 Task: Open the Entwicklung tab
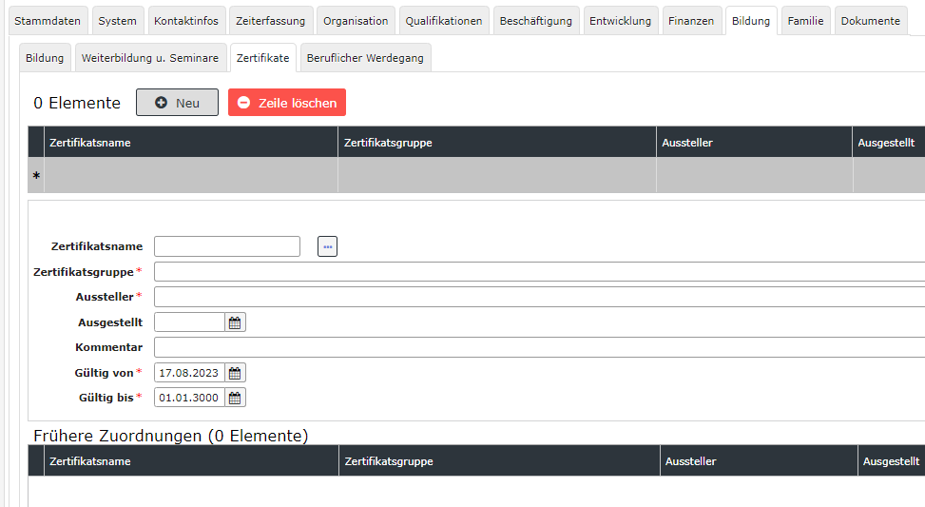click(x=621, y=21)
